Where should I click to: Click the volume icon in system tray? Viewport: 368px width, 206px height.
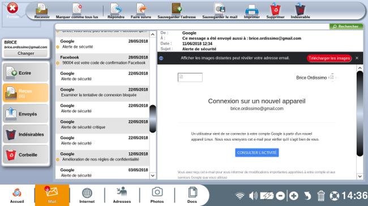(253, 196)
